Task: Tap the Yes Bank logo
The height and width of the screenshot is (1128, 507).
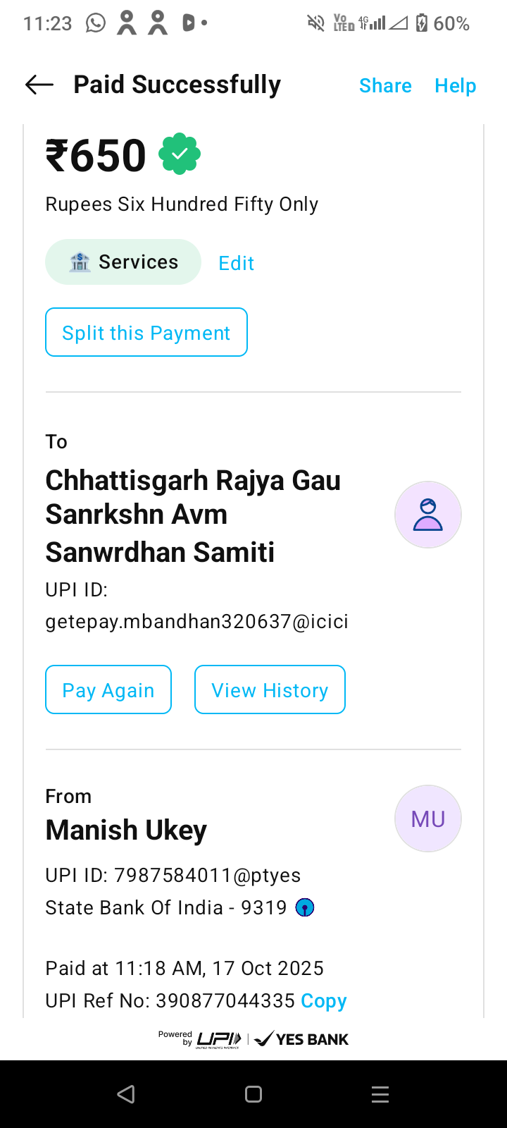Action: point(302,1039)
